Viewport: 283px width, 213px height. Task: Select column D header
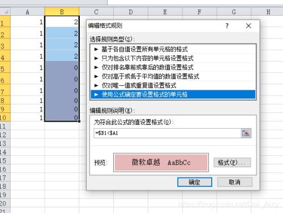coord(131,12)
